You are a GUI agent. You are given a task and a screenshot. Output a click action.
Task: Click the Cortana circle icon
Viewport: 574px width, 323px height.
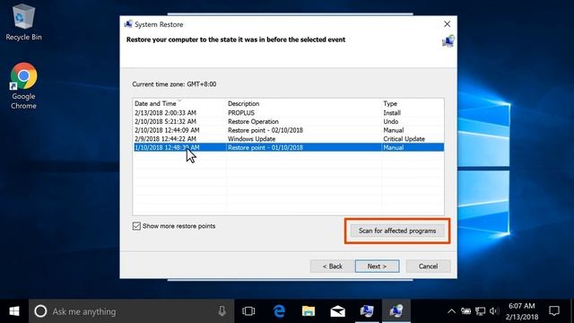coord(40,311)
